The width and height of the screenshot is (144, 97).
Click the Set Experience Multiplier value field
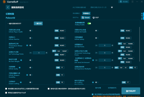coord(105,68)
